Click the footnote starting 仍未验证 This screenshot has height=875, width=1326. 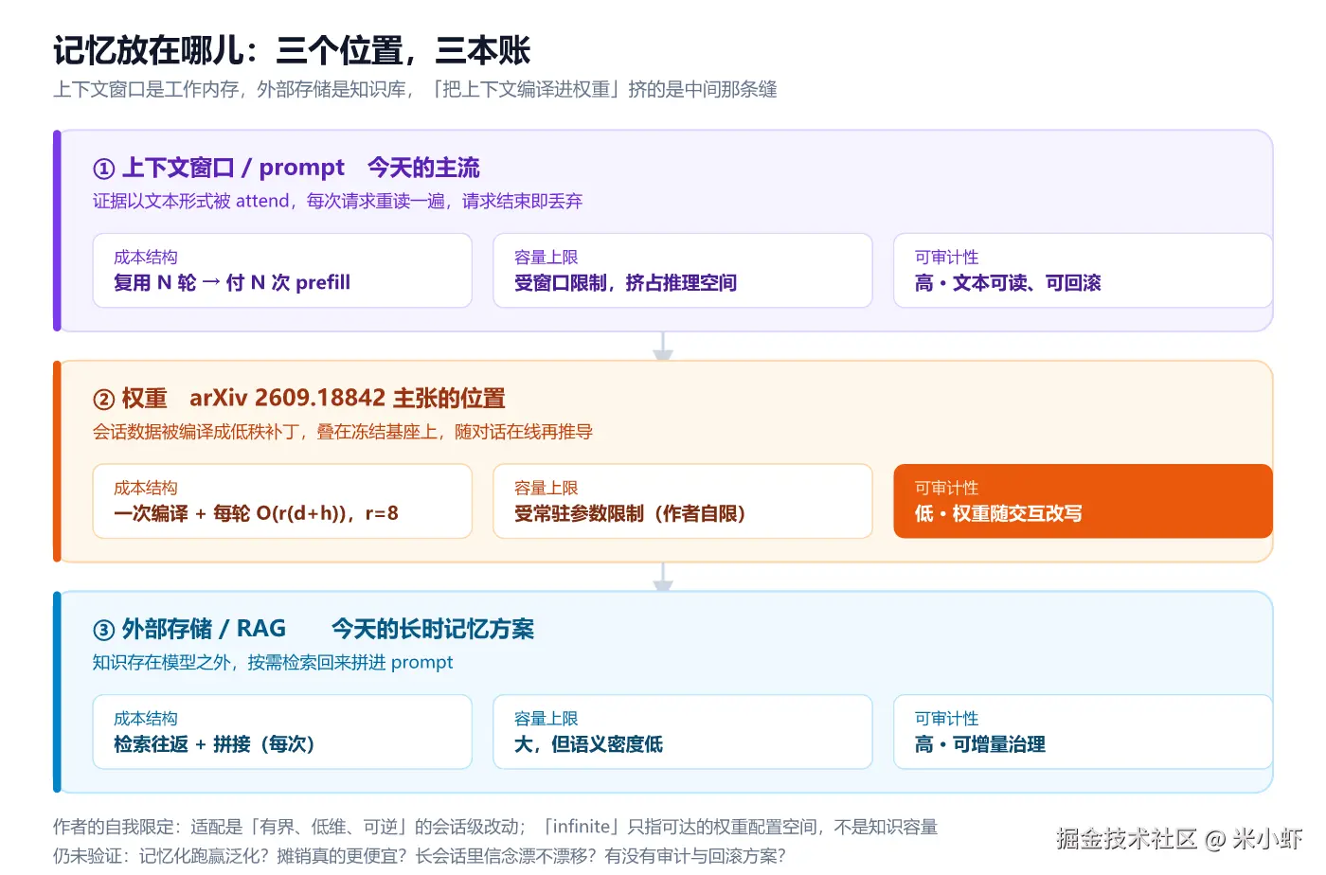pos(420,856)
